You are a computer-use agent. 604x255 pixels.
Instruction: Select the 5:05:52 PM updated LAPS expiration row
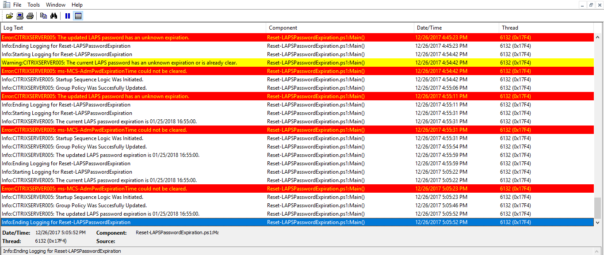coord(297,214)
